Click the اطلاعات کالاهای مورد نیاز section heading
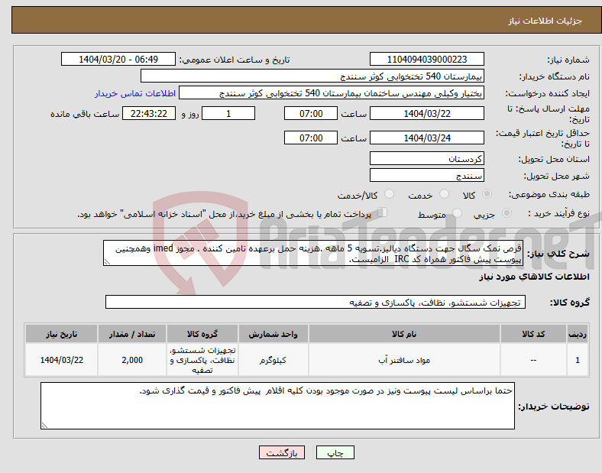The image size is (602, 473). [535, 277]
